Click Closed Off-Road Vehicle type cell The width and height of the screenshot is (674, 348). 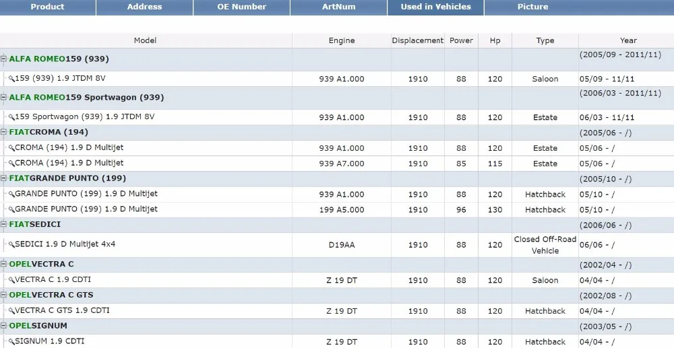545,245
